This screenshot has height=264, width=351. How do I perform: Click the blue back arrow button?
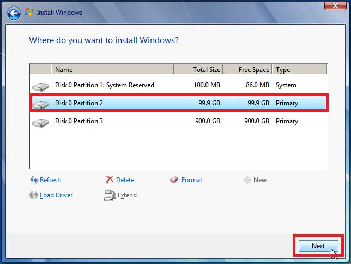[14, 13]
